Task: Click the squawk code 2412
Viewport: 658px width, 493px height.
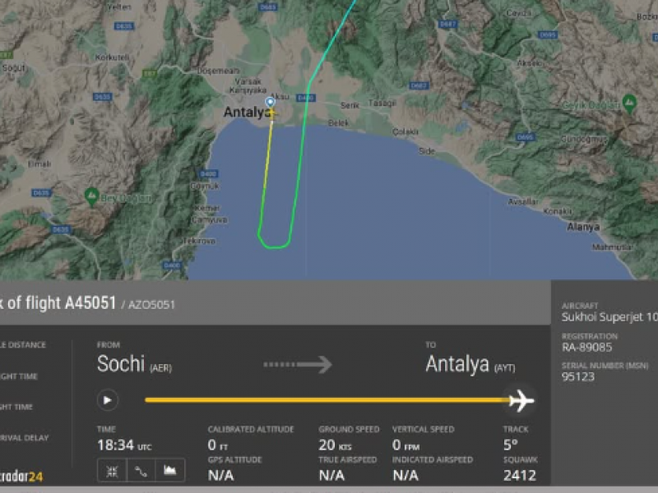Action: 520,476
